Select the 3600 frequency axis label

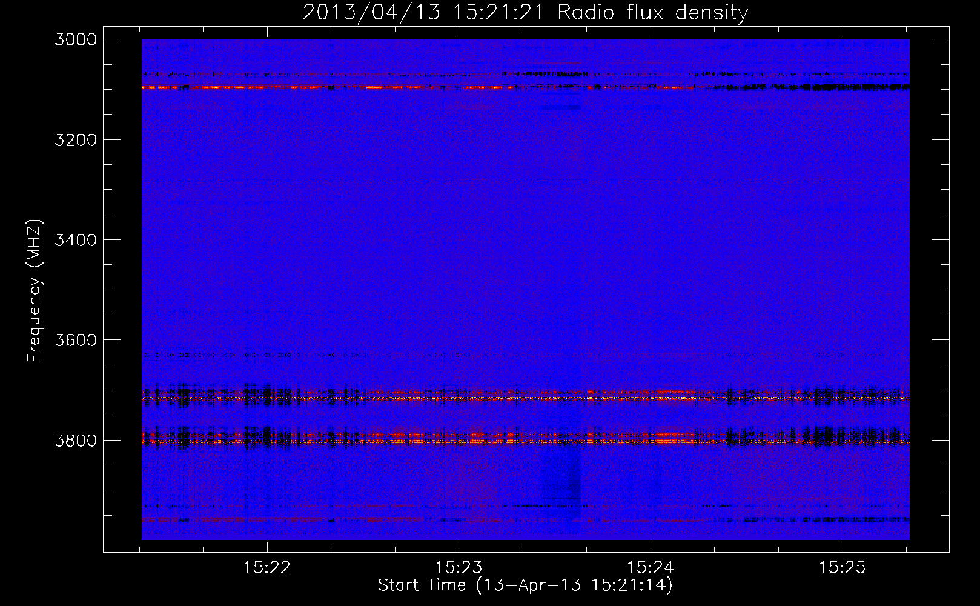(76, 340)
